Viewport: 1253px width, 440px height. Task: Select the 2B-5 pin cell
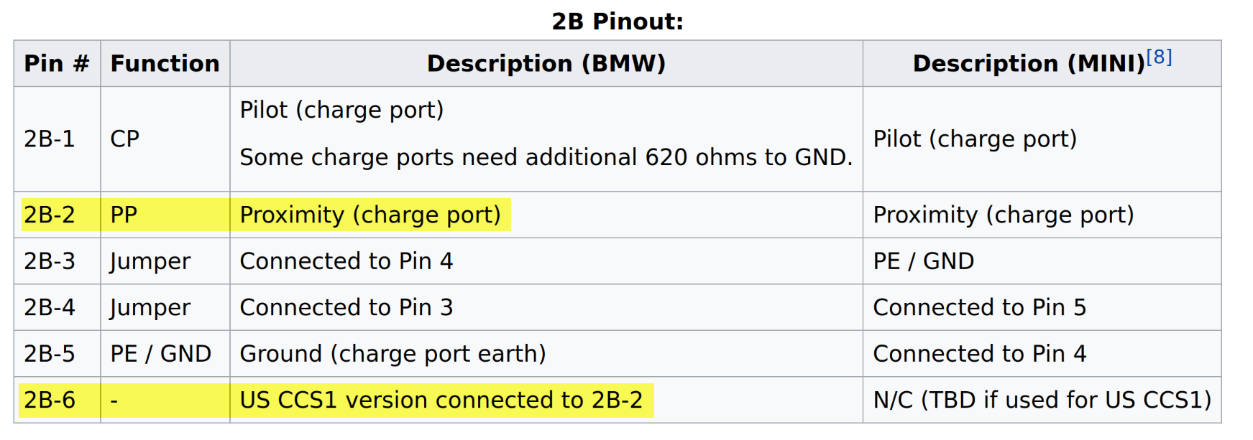[50, 354]
